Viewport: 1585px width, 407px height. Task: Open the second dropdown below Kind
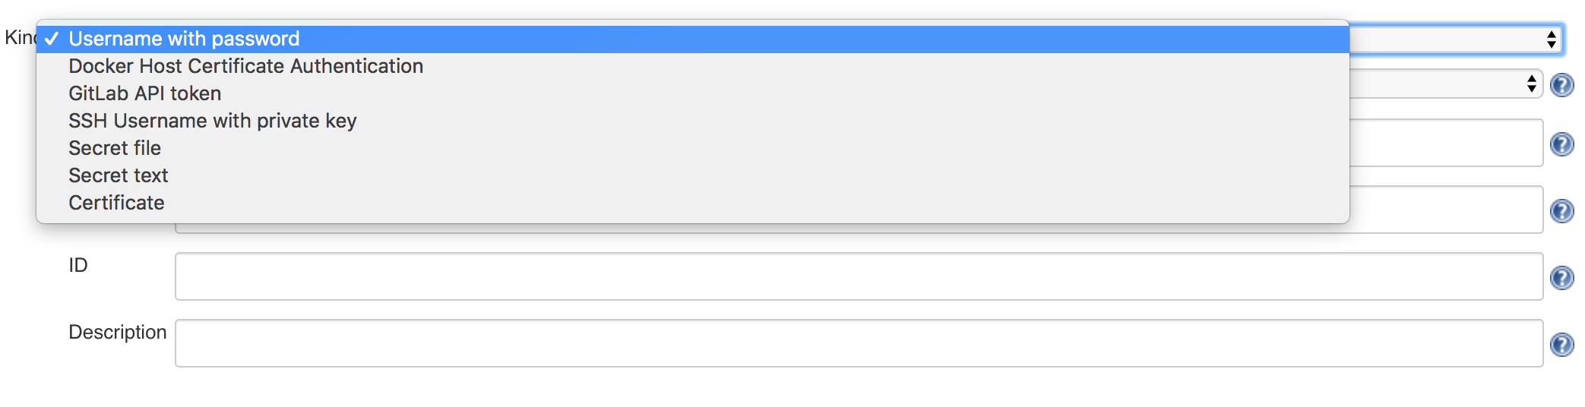1445,84
